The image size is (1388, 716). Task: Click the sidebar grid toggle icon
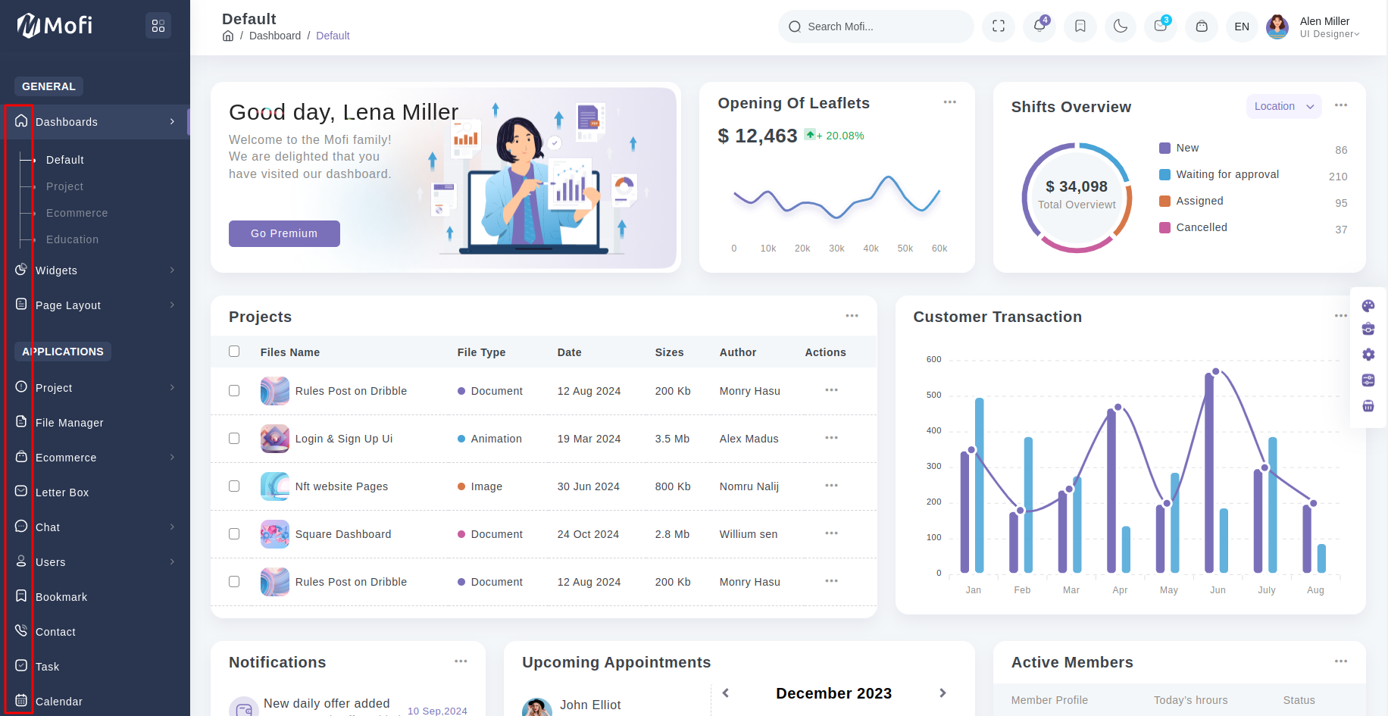tap(158, 26)
